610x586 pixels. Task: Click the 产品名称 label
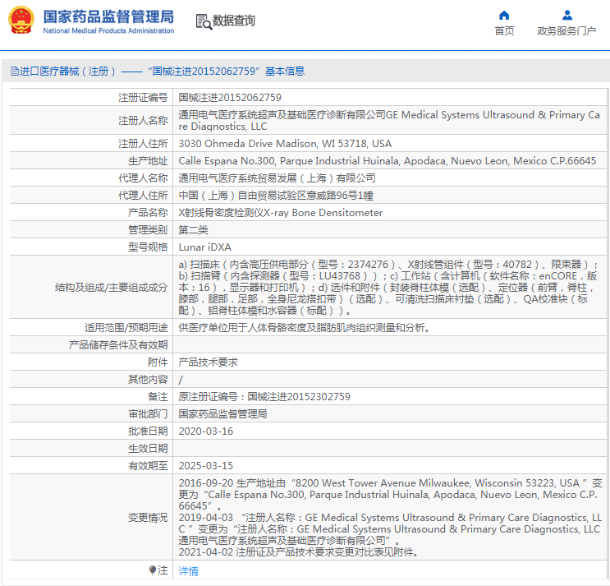point(149,213)
